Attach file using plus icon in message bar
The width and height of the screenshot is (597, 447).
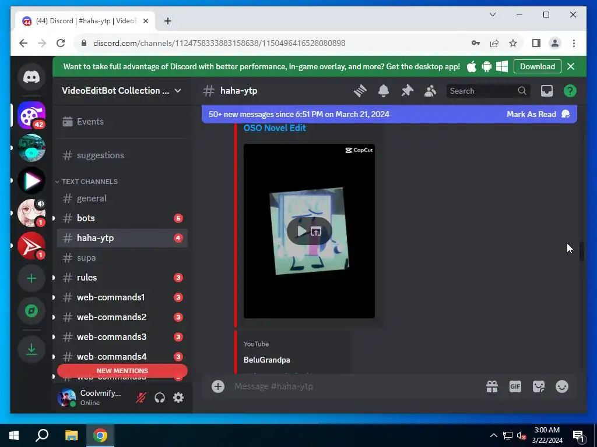pos(218,386)
